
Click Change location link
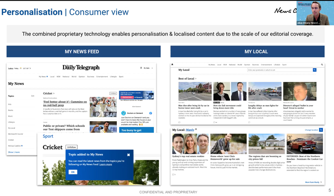click(312, 130)
